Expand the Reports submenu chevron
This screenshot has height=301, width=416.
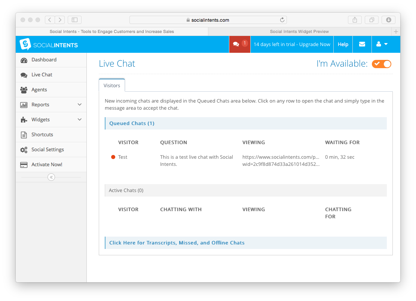pos(80,104)
